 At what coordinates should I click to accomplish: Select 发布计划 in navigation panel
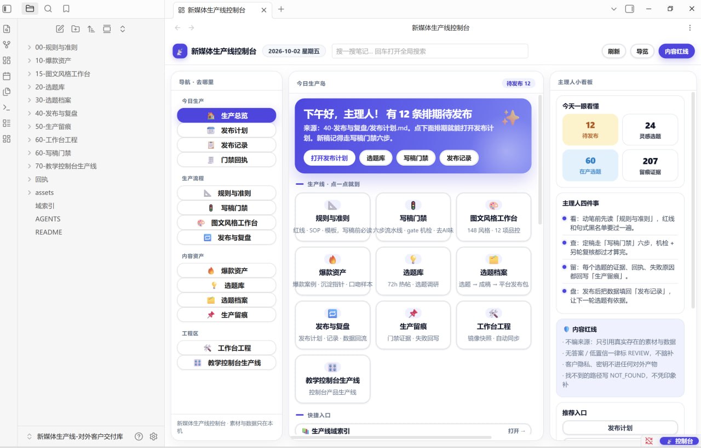(226, 131)
